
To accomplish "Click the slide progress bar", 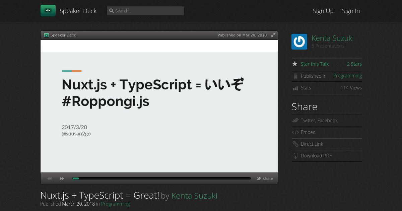I will click(x=161, y=179).
